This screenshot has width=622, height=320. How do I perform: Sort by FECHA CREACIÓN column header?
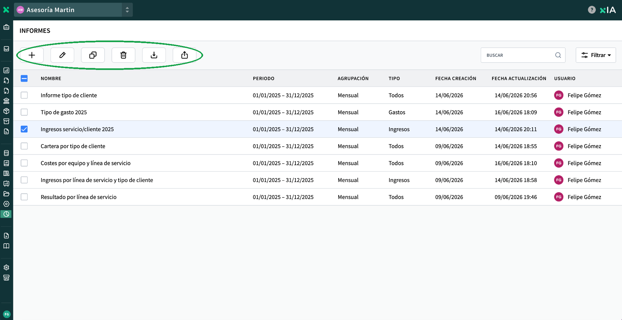(x=456, y=78)
